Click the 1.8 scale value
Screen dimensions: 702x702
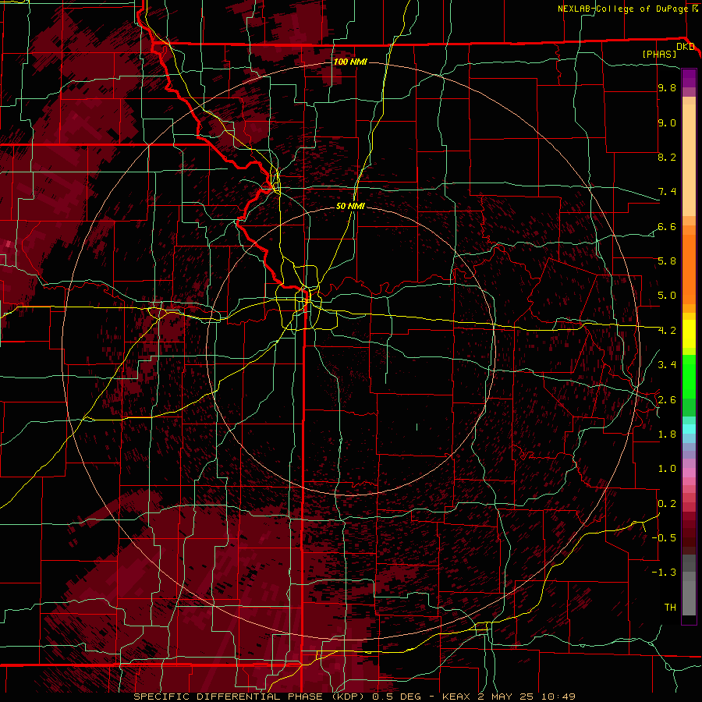point(667,434)
